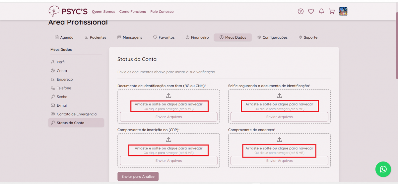The width and height of the screenshot is (398, 184).
Task: Click the user profile avatar
Action: pos(343,12)
